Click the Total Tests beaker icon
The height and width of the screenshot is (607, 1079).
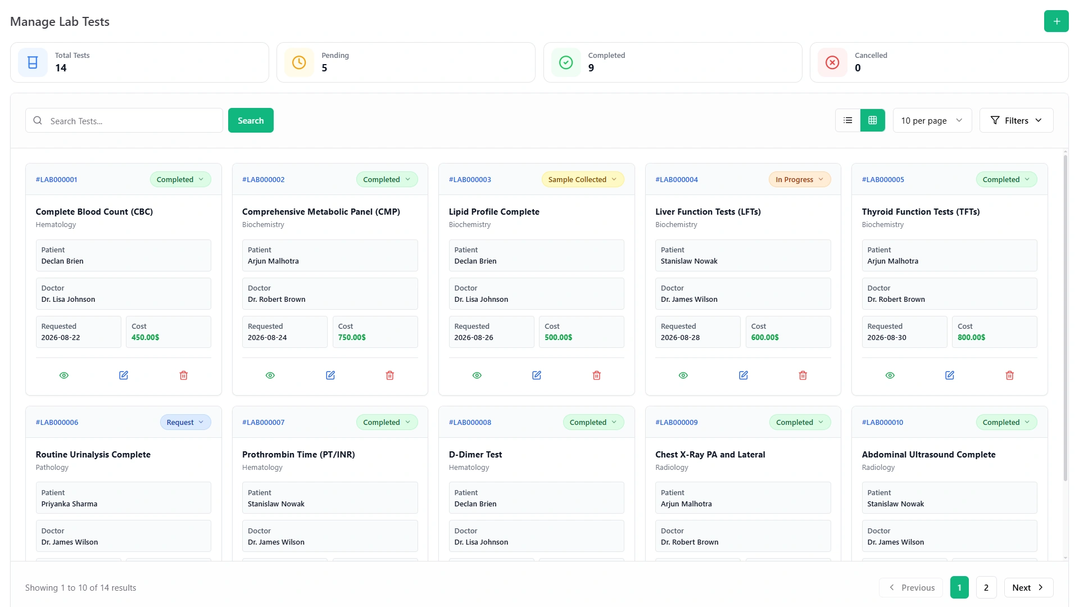tap(33, 62)
